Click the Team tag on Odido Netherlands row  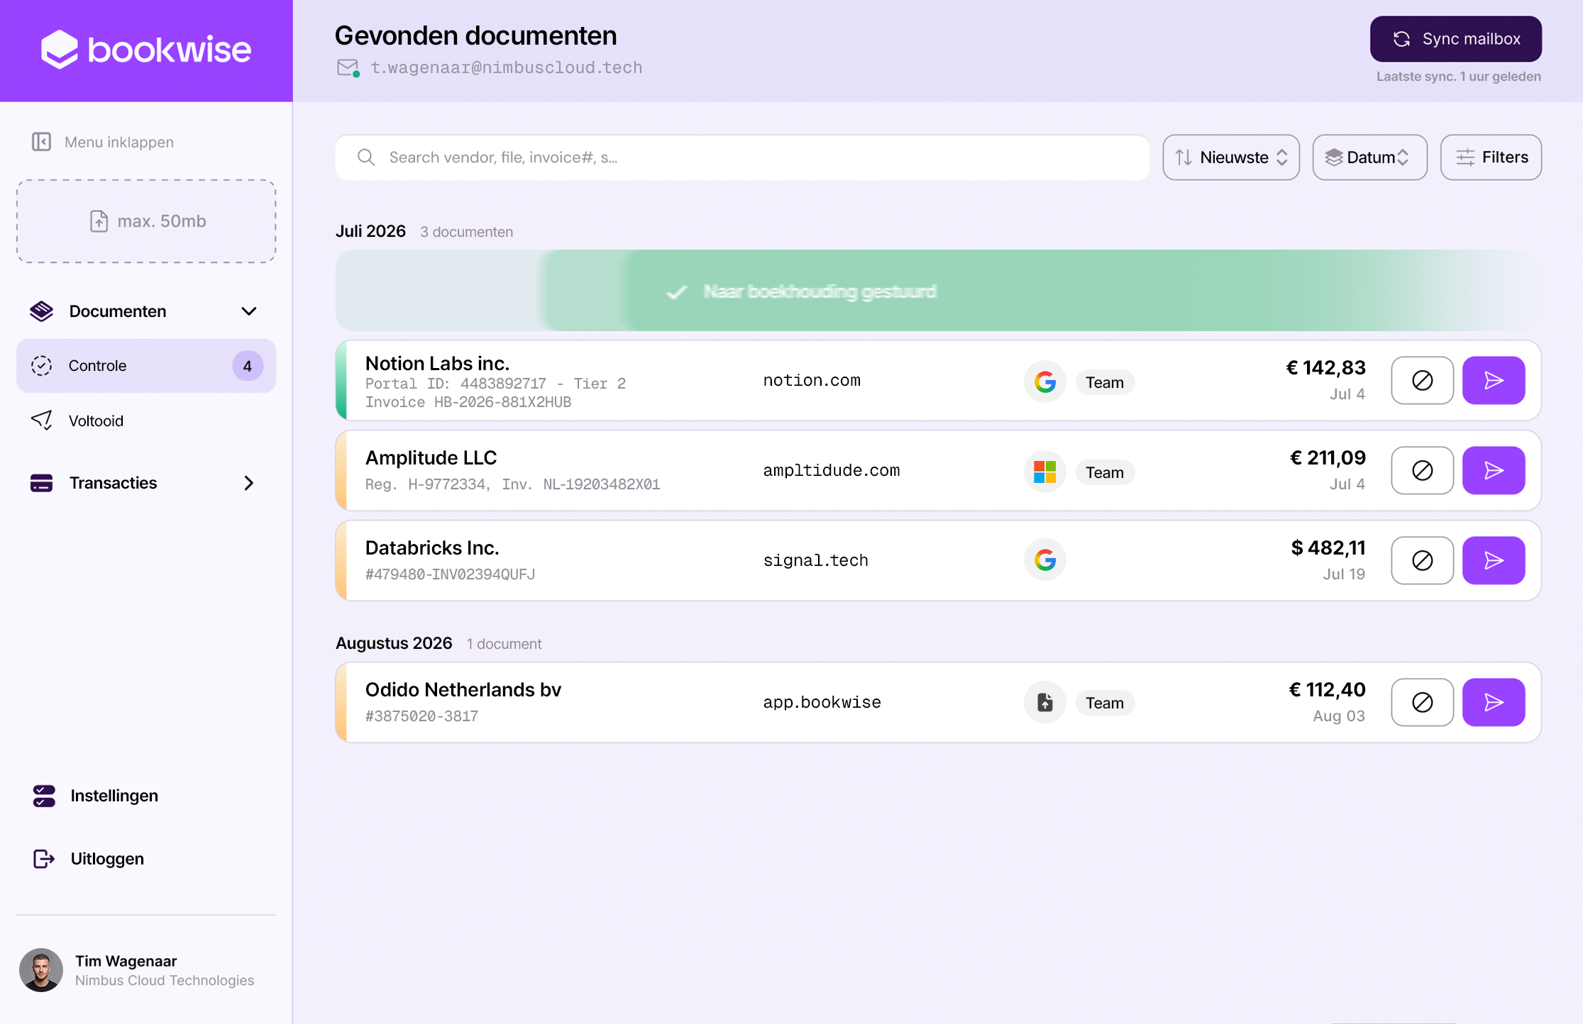coord(1104,703)
